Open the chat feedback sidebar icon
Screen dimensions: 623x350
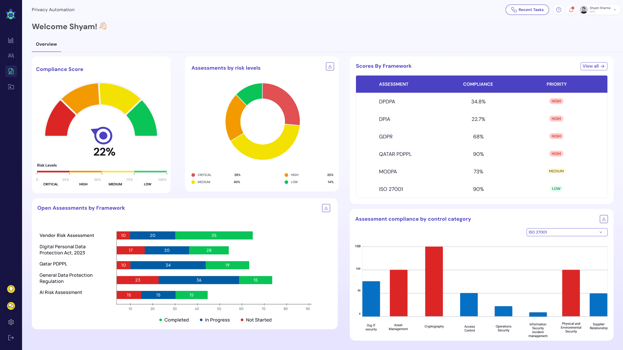tap(11, 306)
